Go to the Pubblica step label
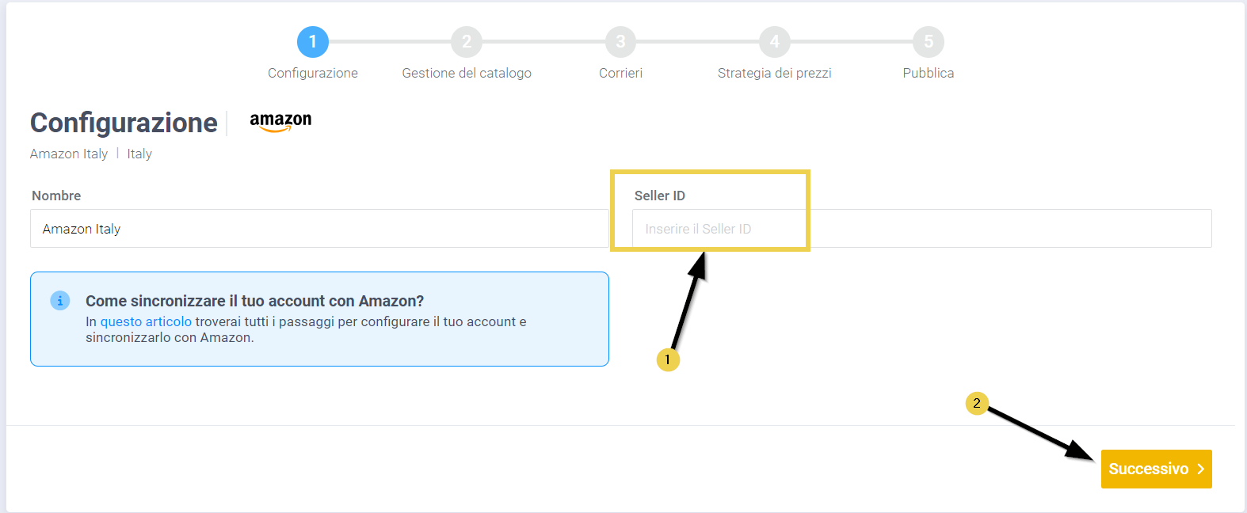Screen dimensions: 1247x513 tap(928, 73)
